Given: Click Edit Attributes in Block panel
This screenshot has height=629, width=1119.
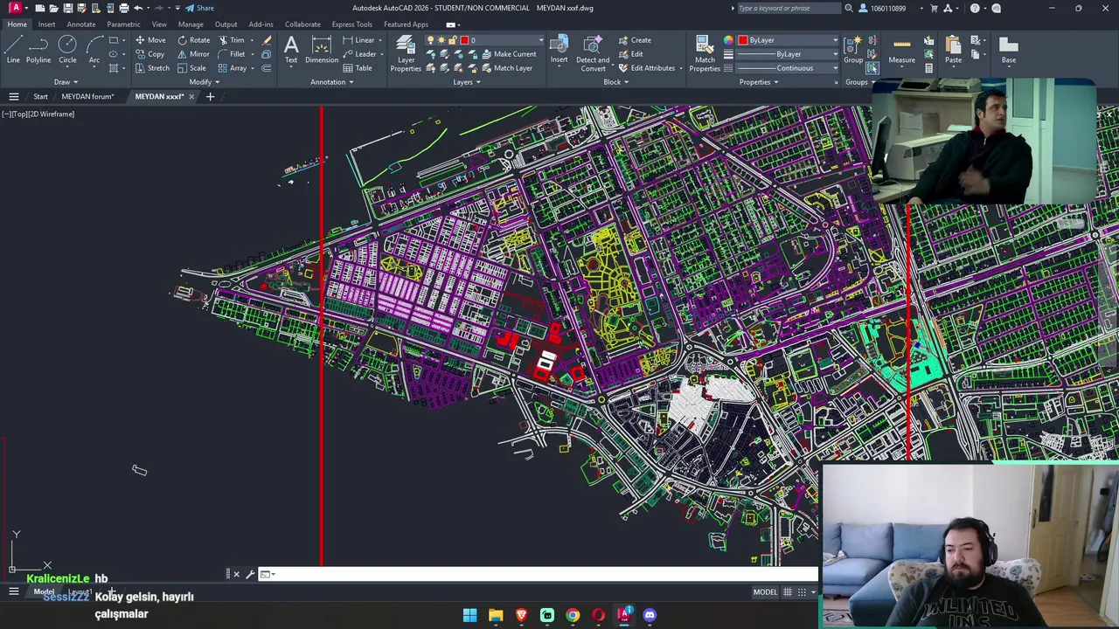Looking at the screenshot, I should [x=648, y=68].
